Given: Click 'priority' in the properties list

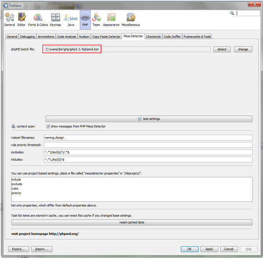Looking at the screenshot, I should pos(17,193).
